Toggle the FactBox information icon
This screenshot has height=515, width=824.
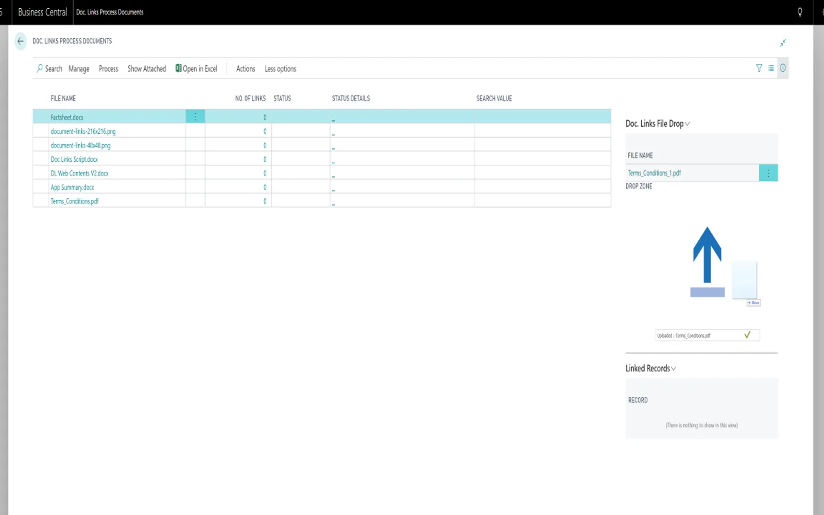pyautogui.click(x=783, y=68)
